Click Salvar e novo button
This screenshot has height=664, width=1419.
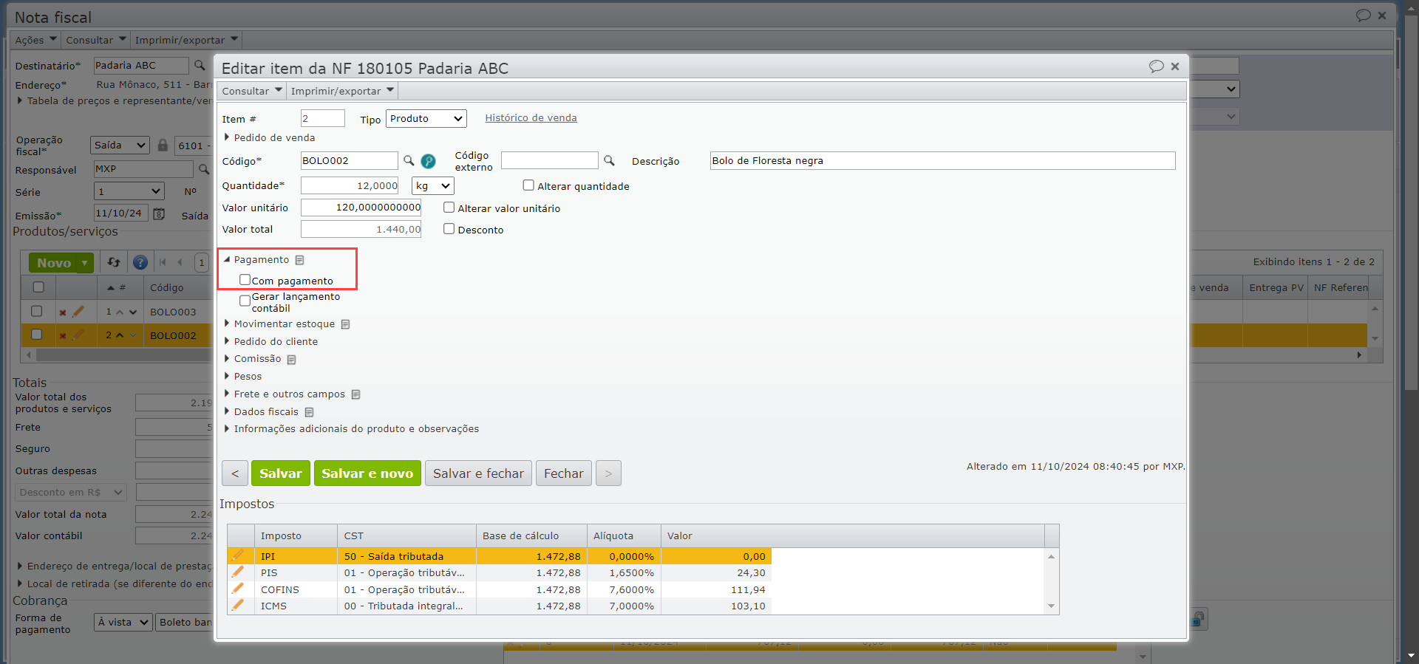tap(367, 473)
